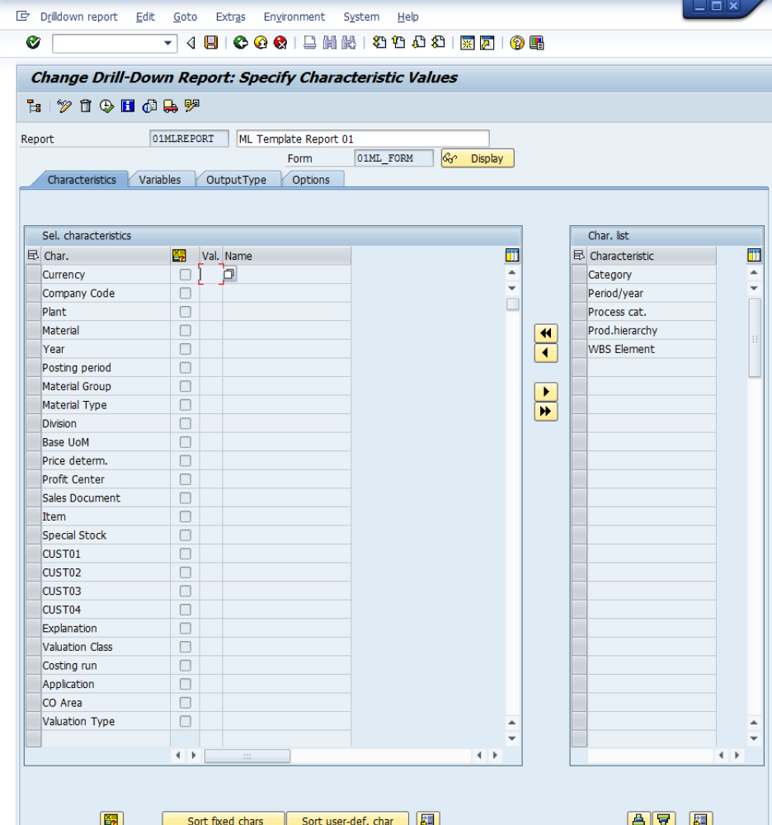The width and height of the screenshot is (772, 825).
Task: Click the report description field ML Template Report 01
Action: tap(363, 139)
